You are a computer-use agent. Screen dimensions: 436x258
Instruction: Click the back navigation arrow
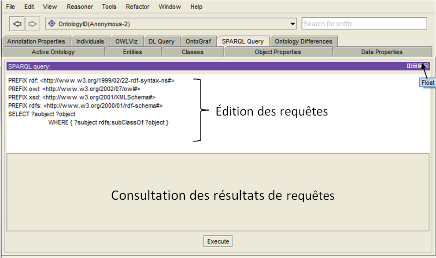coord(17,24)
